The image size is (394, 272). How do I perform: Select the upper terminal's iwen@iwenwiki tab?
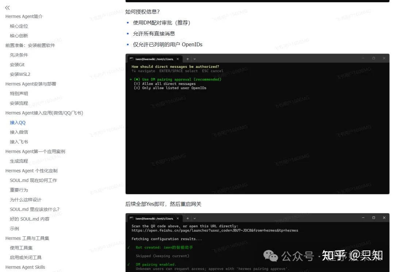154,59
